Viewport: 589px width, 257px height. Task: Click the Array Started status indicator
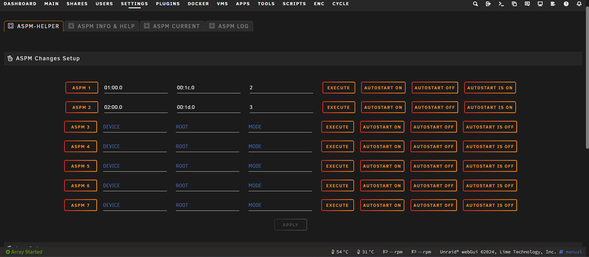[24, 252]
